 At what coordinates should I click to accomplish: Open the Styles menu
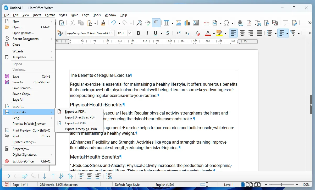[x=63, y=15]
